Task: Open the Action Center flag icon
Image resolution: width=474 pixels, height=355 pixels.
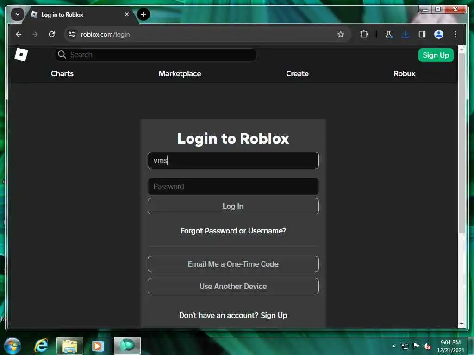Action: [416, 346]
